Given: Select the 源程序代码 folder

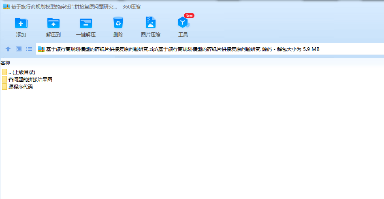Looking at the screenshot, I should 17,87.
